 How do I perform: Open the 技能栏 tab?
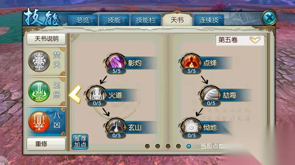(146, 20)
